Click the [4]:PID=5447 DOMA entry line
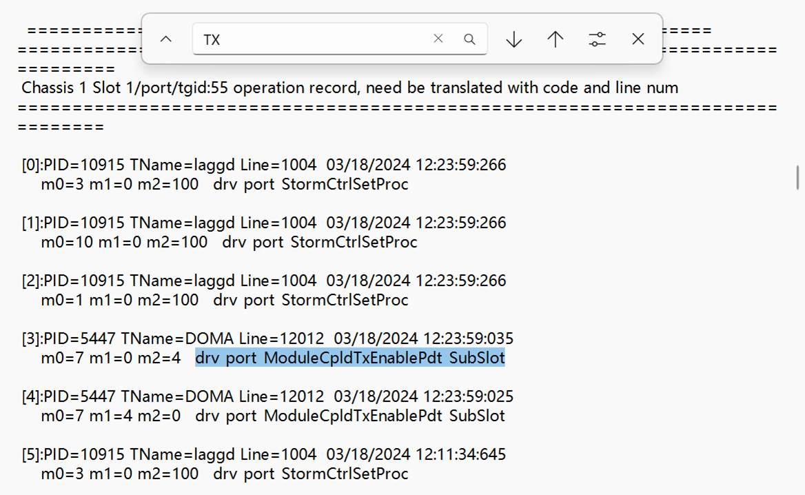805x495 pixels. tap(267, 396)
